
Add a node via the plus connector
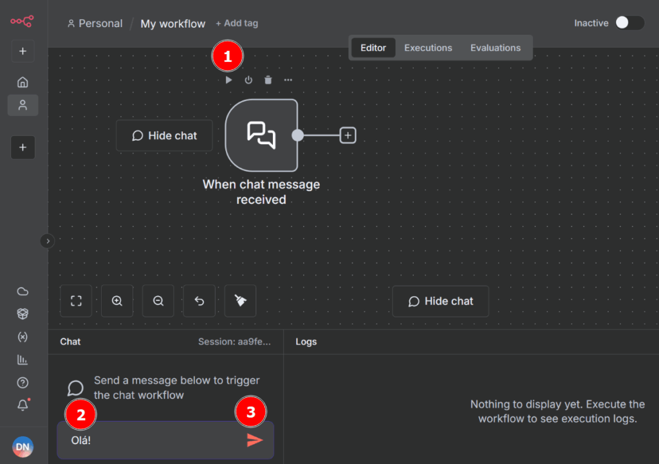348,135
